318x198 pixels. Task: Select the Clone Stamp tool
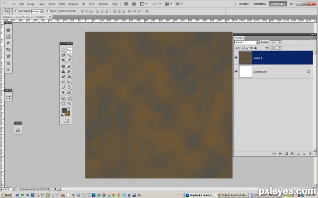click(63, 71)
